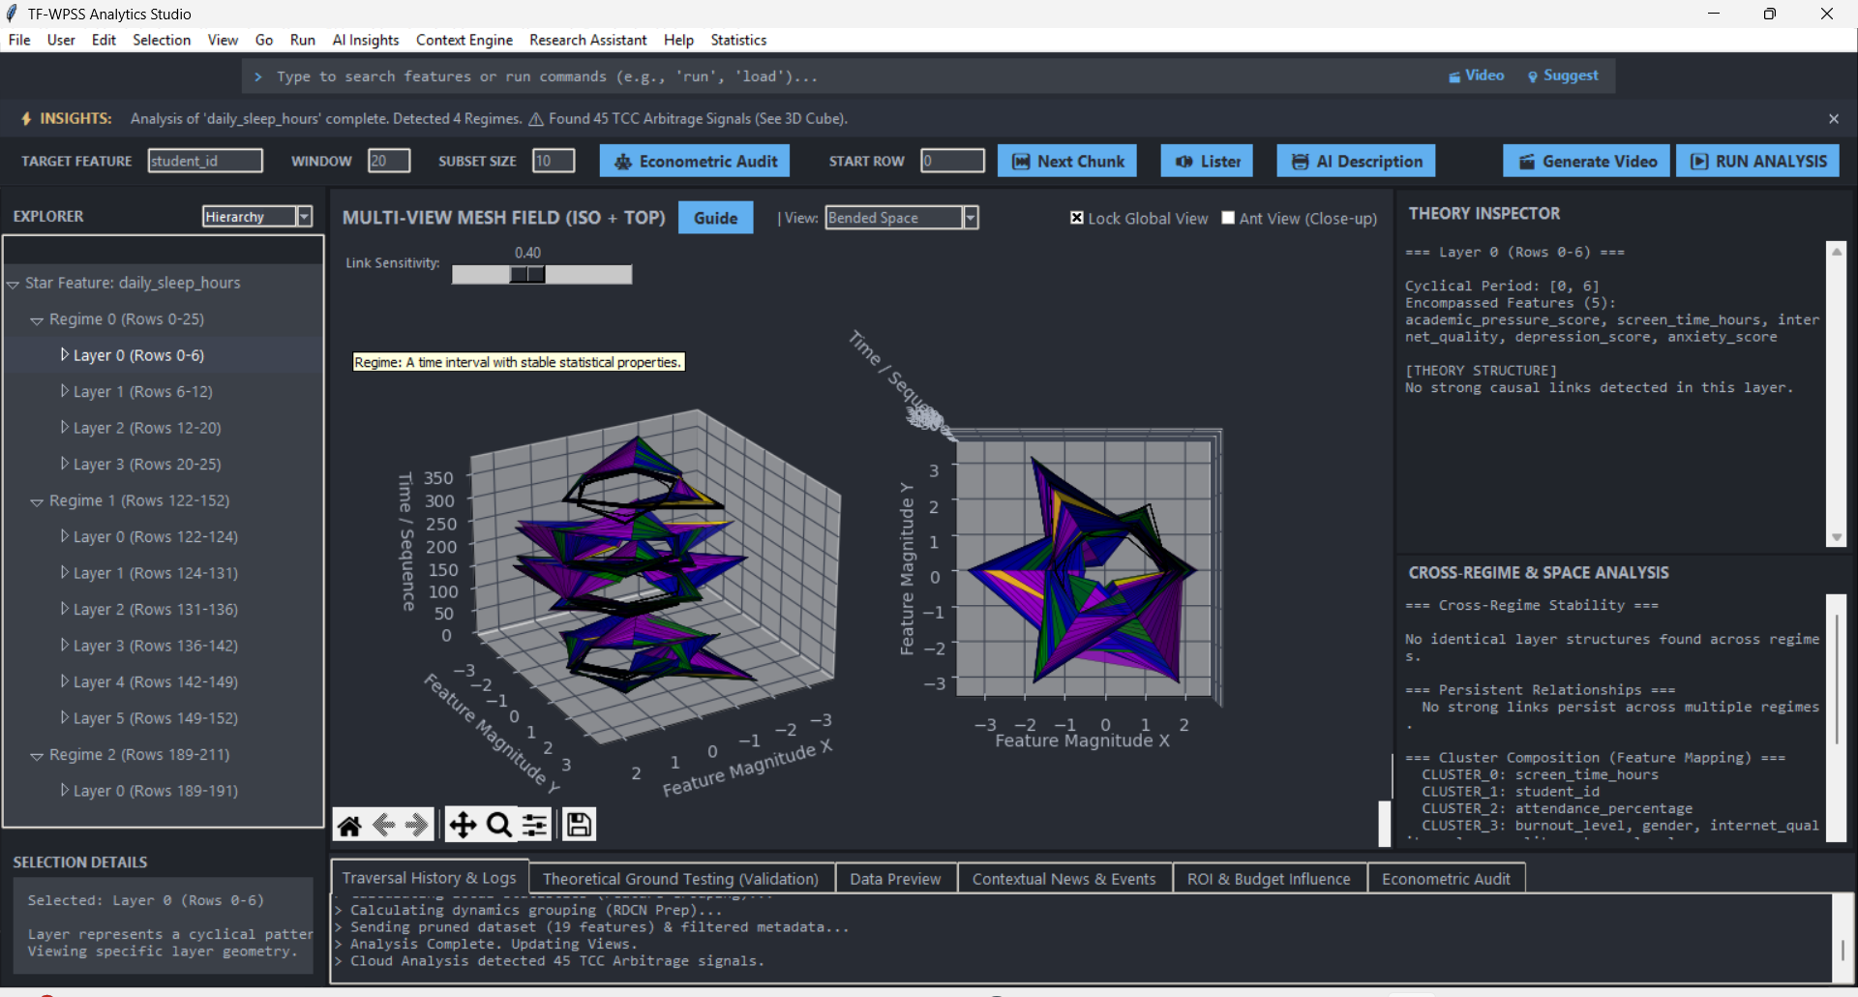Expand Layer 3 (Rows 20-25) arrow
Image resolution: width=1858 pixels, height=997 pixels.
pos(64,464)
